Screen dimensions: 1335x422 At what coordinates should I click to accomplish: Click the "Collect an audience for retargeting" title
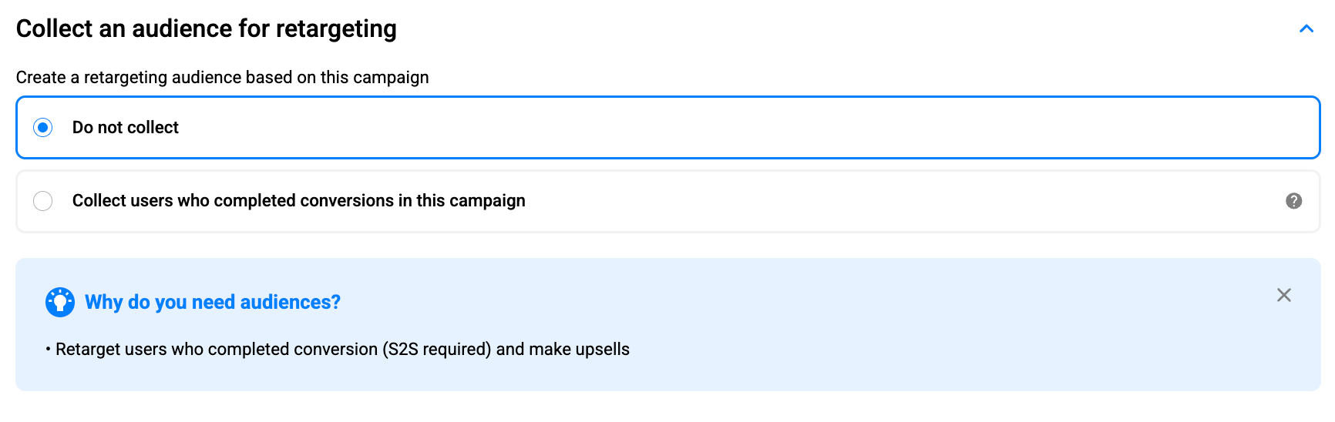(x=206, y=28)
